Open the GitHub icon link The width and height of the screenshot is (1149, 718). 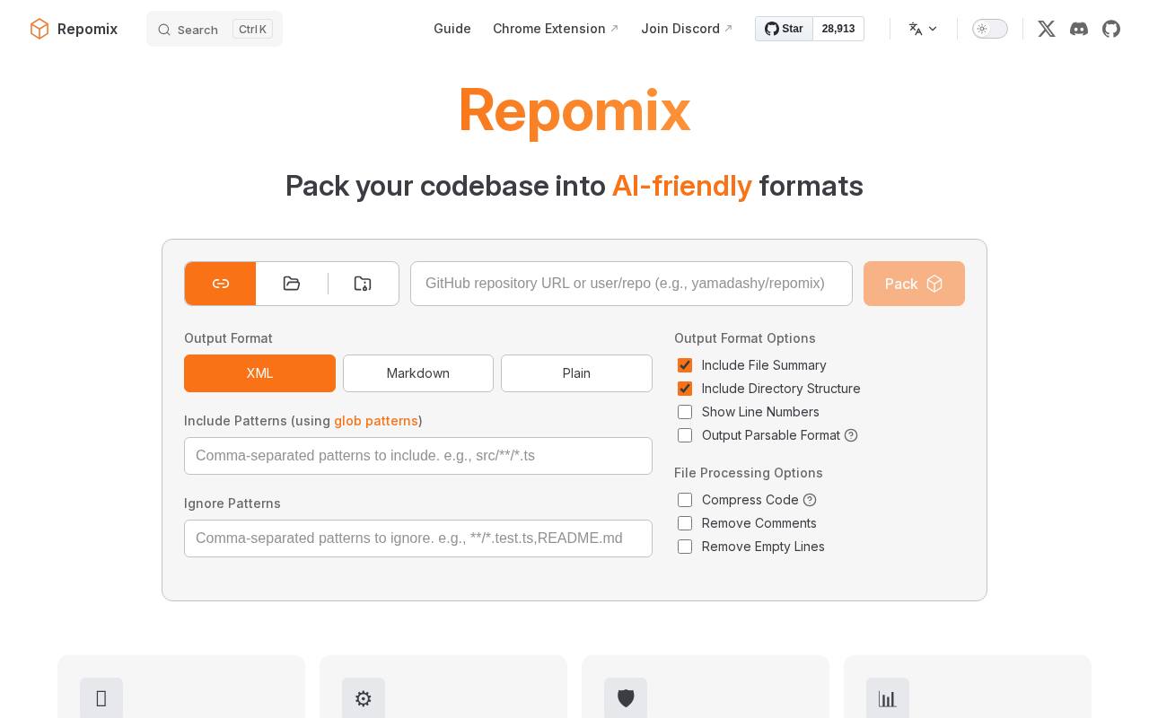point(1111,29)
